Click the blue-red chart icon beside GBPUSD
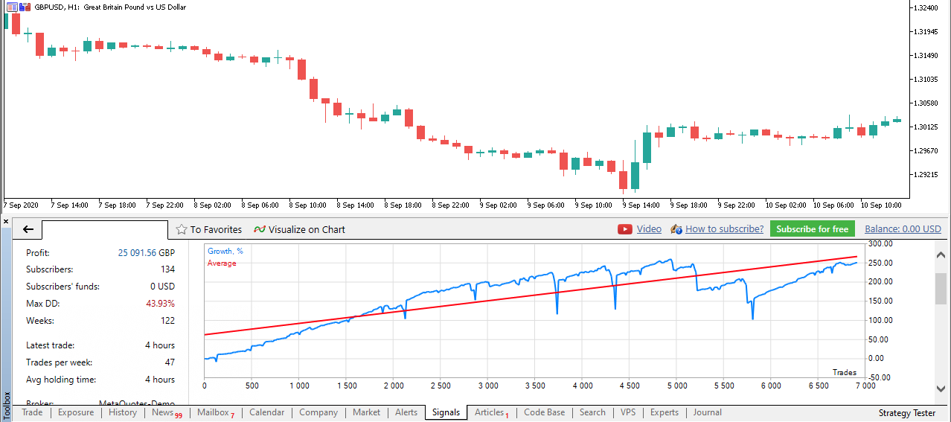This screenshot has height=422, width=951. [26, 7]
